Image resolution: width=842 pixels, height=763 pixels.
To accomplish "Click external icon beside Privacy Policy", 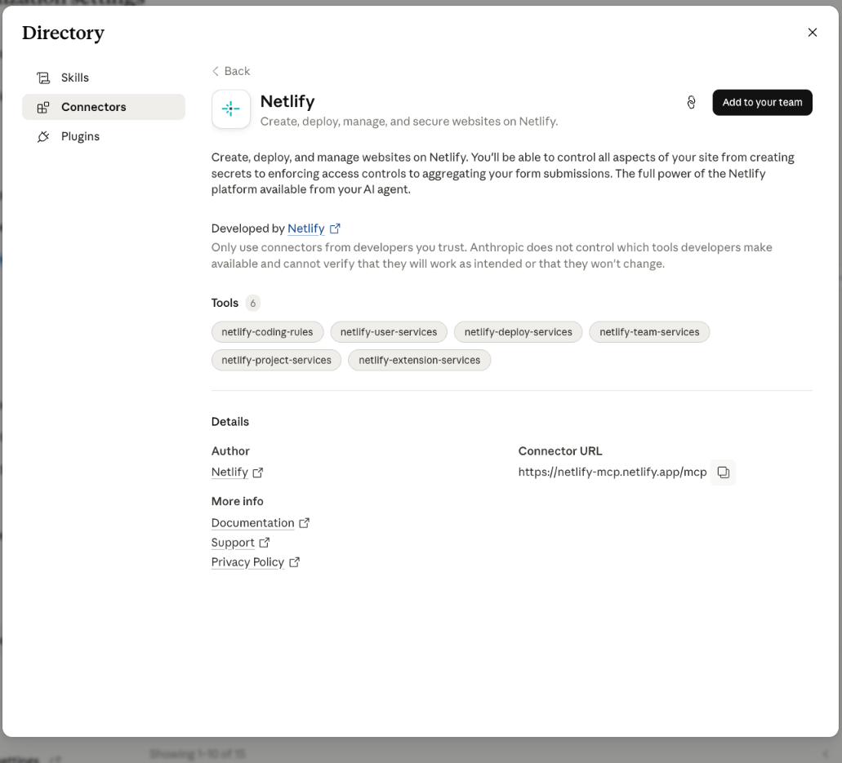I will [294, 562].
